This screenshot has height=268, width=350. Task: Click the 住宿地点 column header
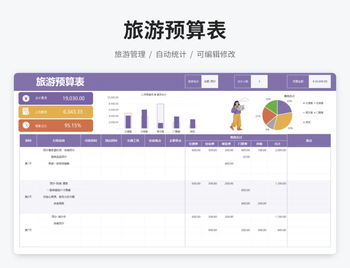tap(155, 141)
